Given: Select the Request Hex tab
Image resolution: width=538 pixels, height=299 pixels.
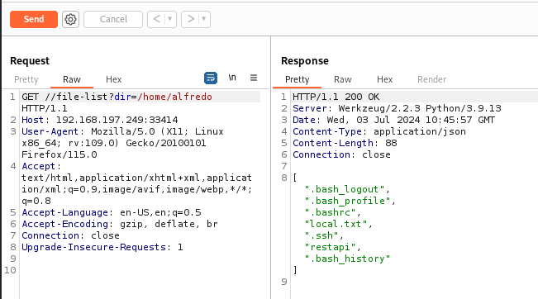Looking at the screenshot, I should pyautogui.click(x=113, y=79).
